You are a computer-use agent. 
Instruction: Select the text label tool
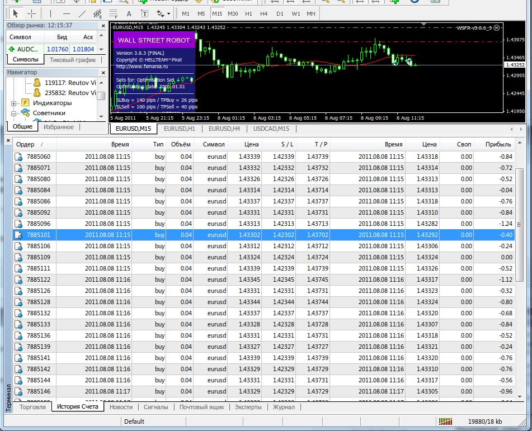pyautogui.click(x=144, y=13)
